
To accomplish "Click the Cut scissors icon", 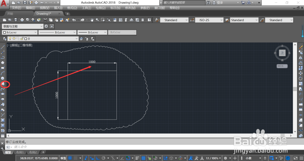I will 45,20.
